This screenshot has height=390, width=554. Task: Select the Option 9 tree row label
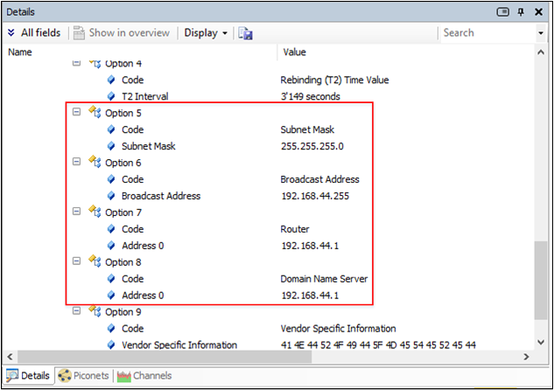[x=123, y=312]
